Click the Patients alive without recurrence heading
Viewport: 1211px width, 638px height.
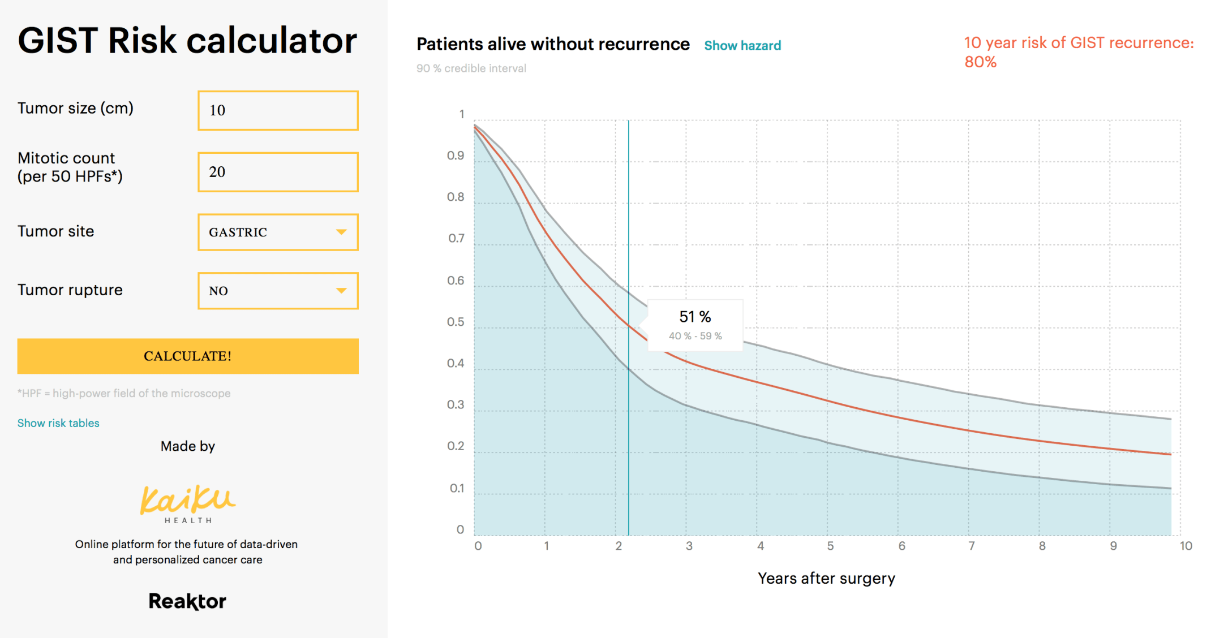(553, 44)
